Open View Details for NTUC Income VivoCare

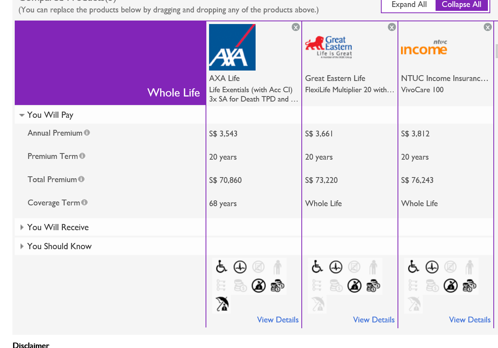click(469, 320)
